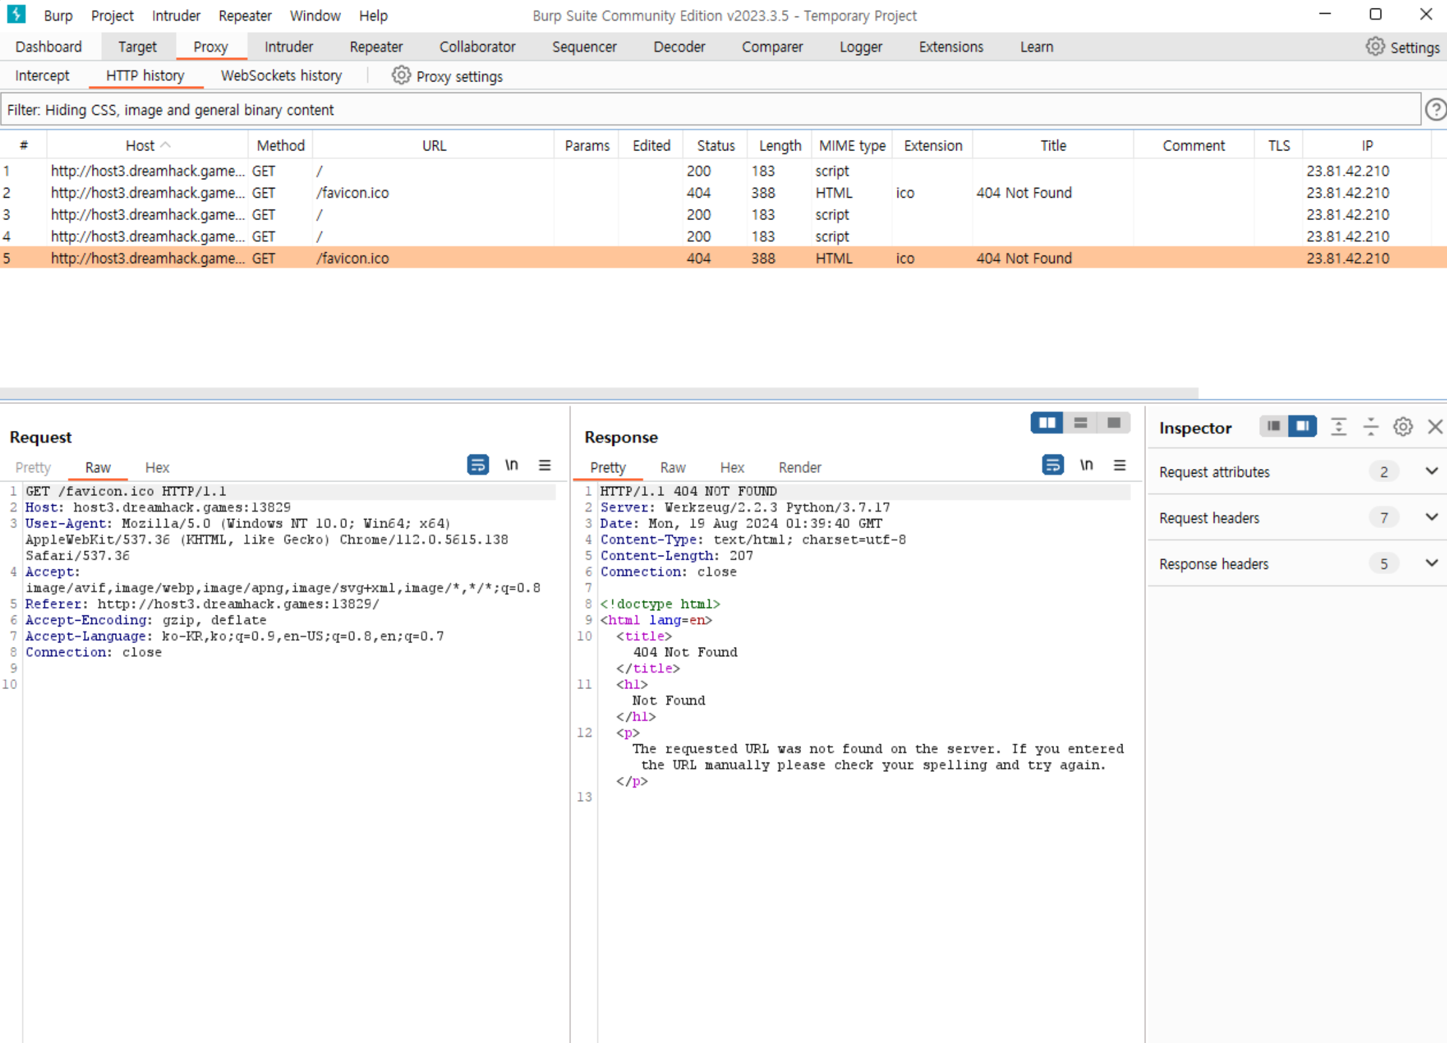1447x1043 pixels.
Task: Open the Intruder menu in menu bar
Action: 175,15
